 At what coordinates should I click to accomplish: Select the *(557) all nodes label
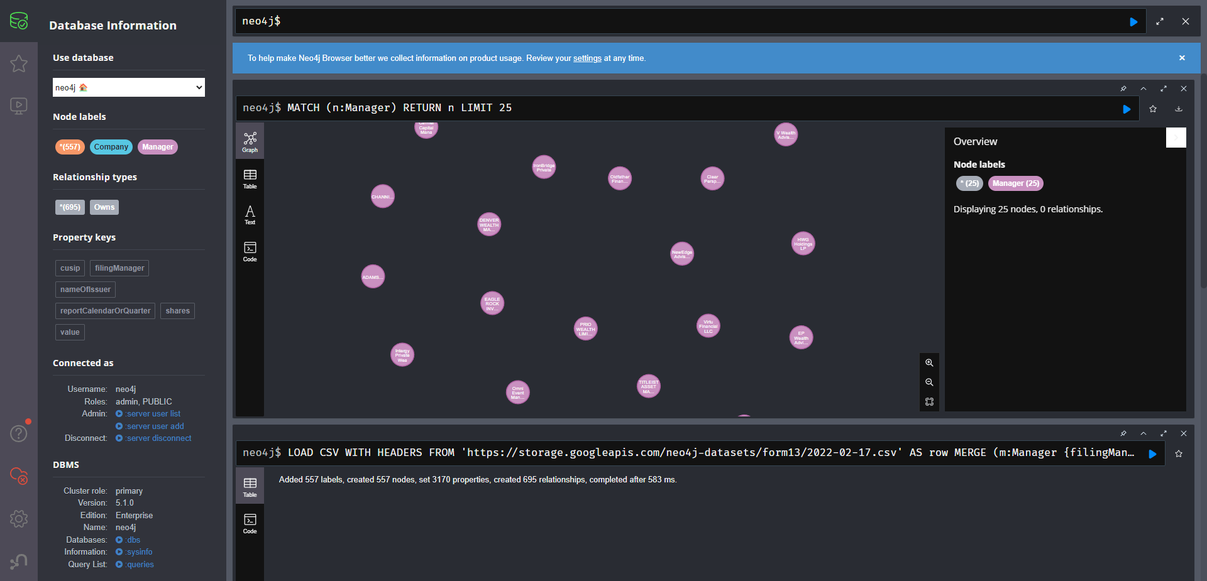(70, 147)
